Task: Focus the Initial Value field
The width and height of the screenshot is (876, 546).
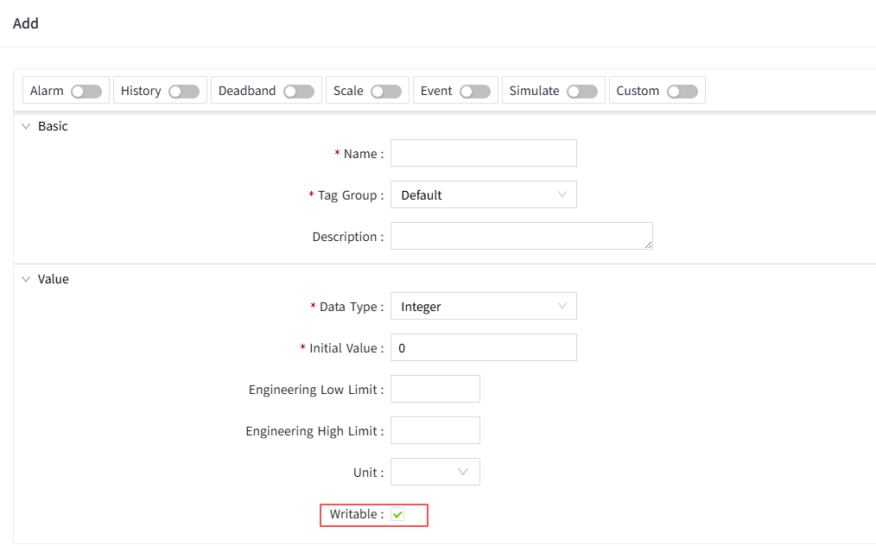Action: pos(483,348)
